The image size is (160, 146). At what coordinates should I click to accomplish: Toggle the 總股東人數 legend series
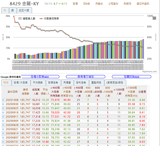point(27,18)
